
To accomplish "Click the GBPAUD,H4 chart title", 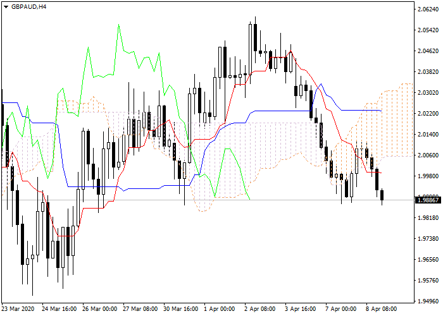I will [x=29, y=7].
